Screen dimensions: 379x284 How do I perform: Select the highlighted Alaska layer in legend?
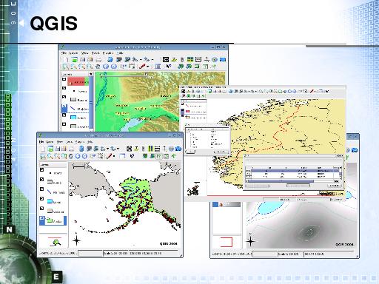click(53, 220)
